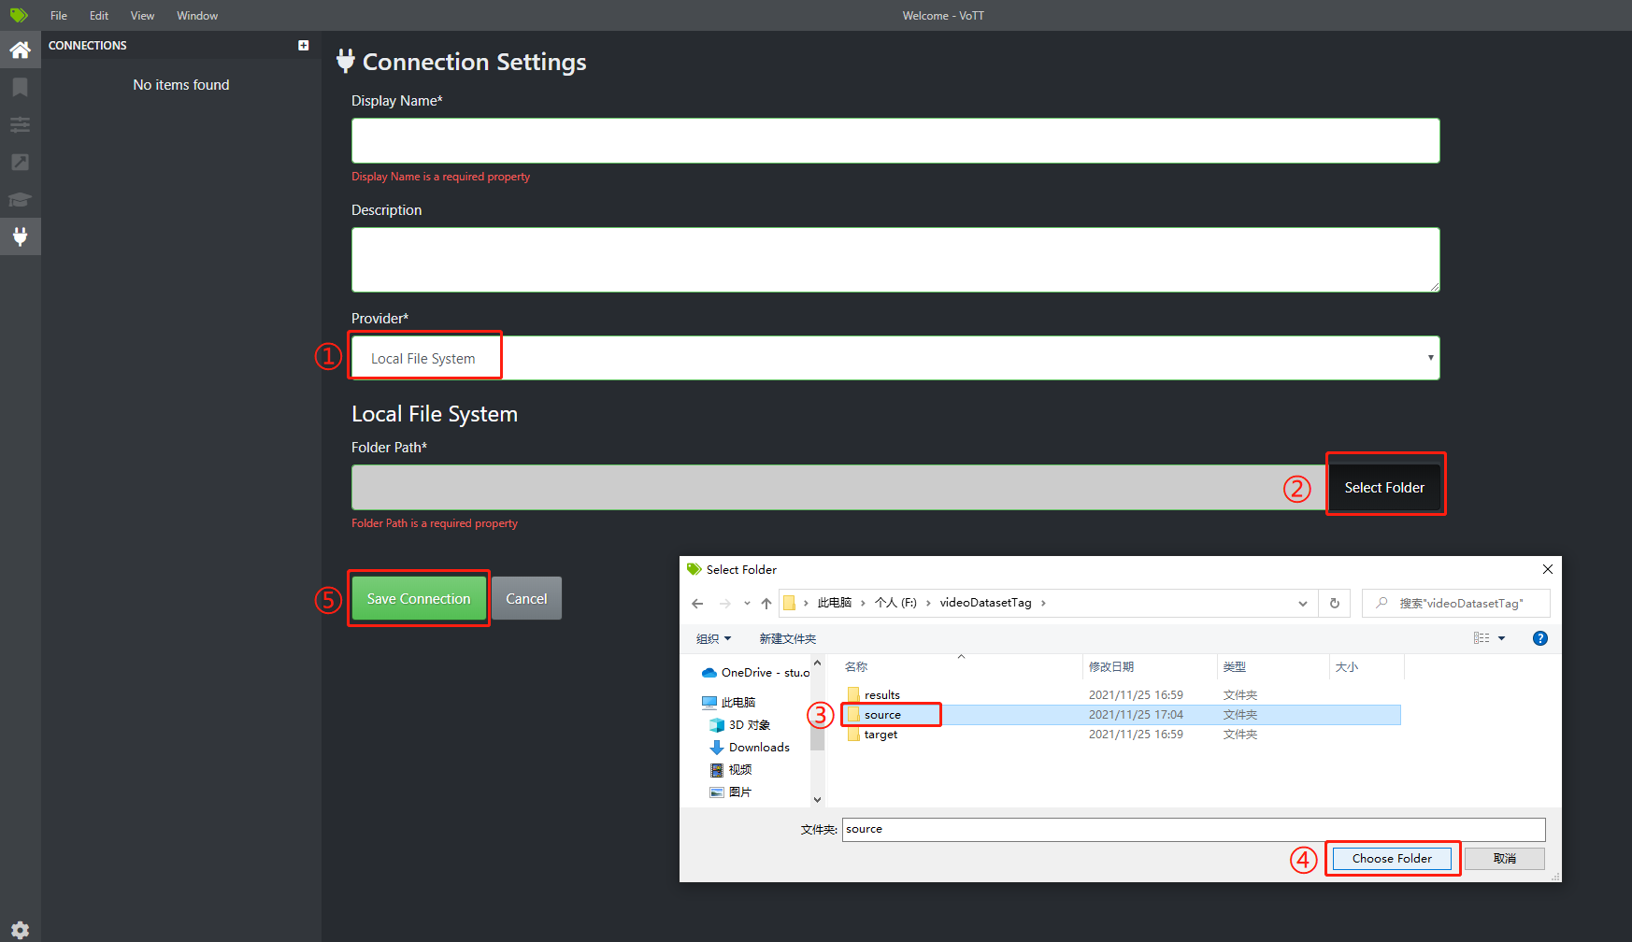Open view options dropdown arrow
The height and width of the screenshot is (942, 1632).
click(x=1502, y=638)
